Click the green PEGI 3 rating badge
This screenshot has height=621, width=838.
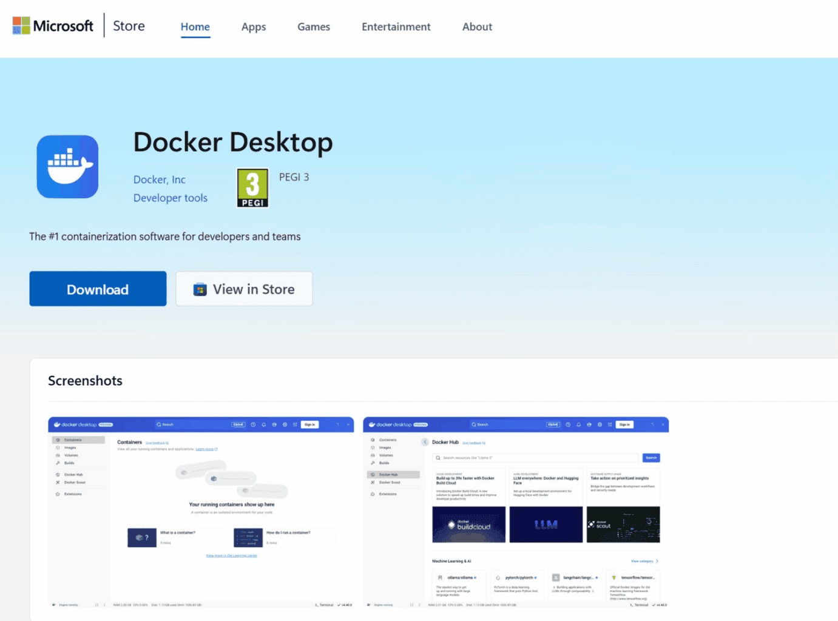tap(252, 188)
